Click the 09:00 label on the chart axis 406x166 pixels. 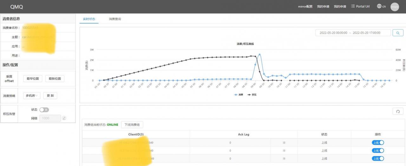253,86
